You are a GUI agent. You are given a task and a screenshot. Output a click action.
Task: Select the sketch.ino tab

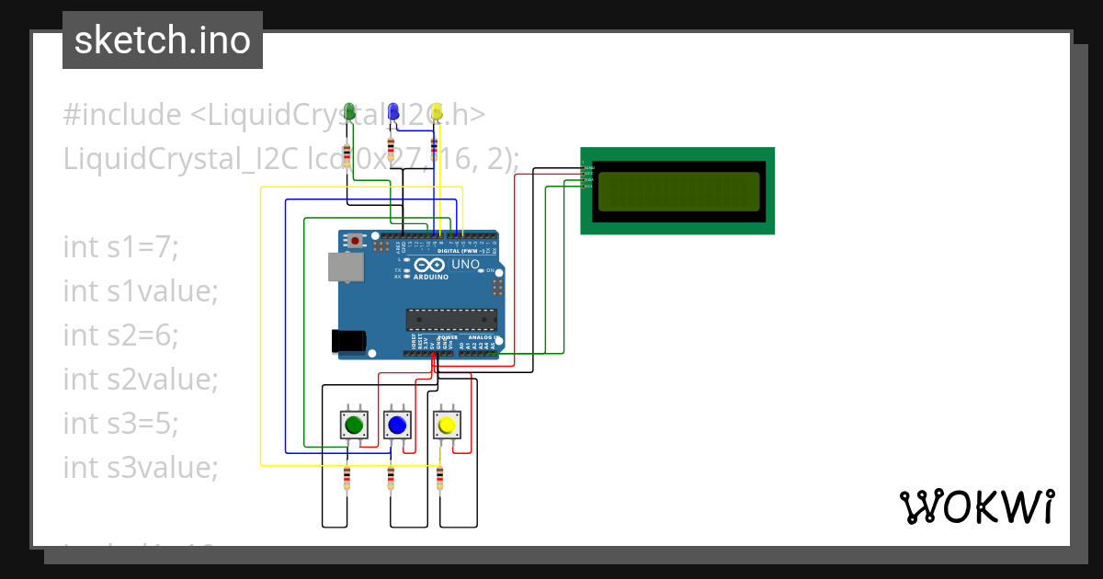click(x=162, y=40)
